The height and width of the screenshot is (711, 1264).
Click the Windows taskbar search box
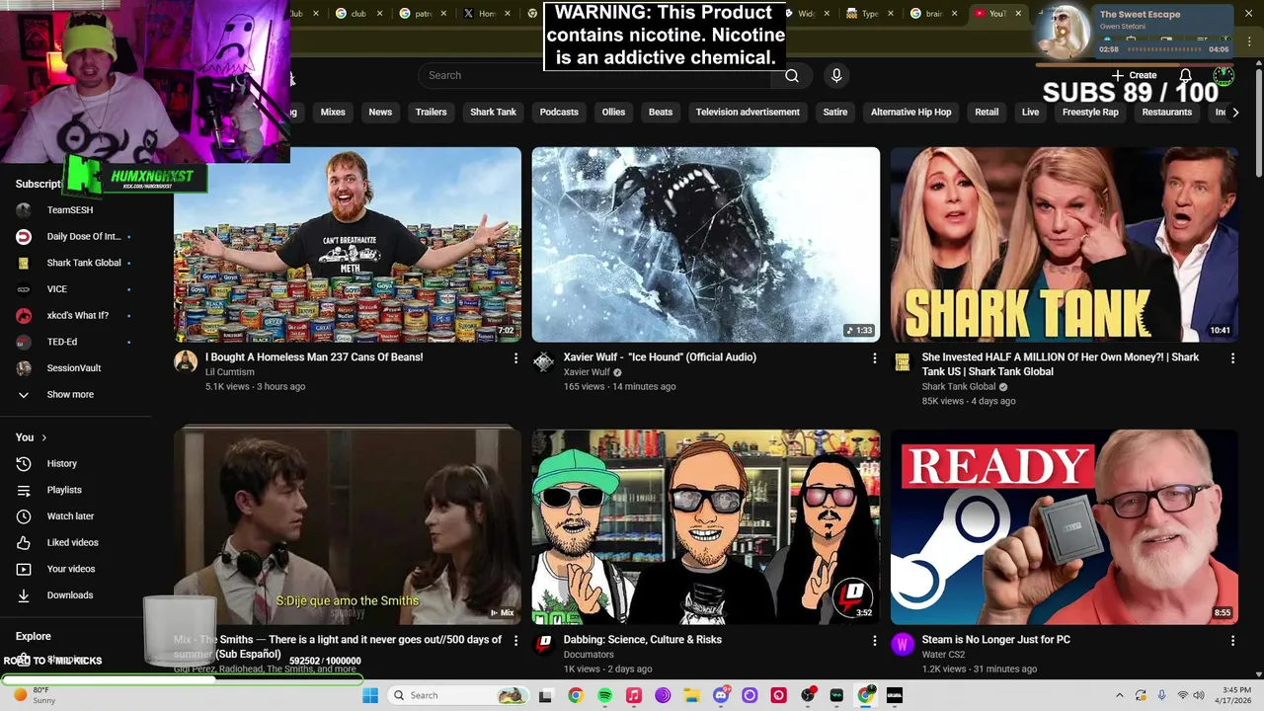pos(458,695)
